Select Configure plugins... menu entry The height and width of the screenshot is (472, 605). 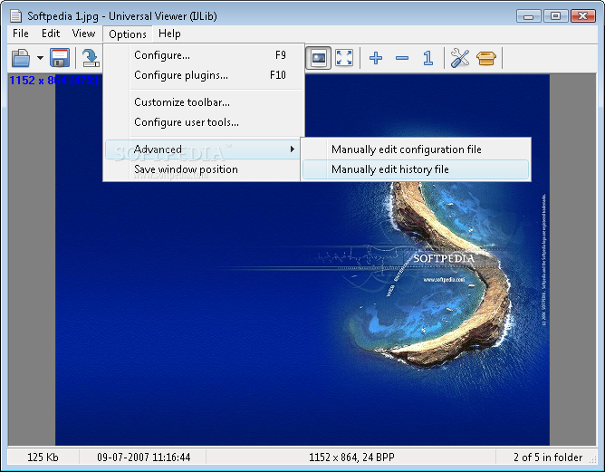[x=204, y=75]
